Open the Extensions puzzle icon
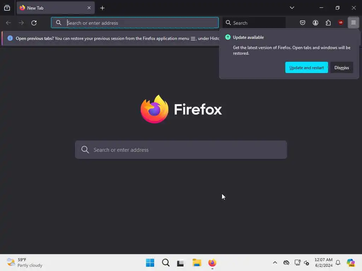The height and width of the screenshot is (271, 362). [x=328, y=23]
